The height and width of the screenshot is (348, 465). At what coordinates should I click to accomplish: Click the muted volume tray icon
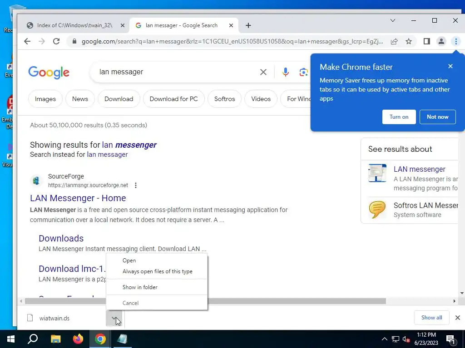click(406, 339)
